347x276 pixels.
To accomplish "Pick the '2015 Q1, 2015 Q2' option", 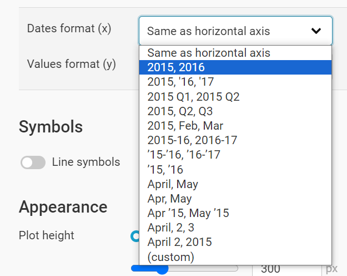I will [235, 96].
